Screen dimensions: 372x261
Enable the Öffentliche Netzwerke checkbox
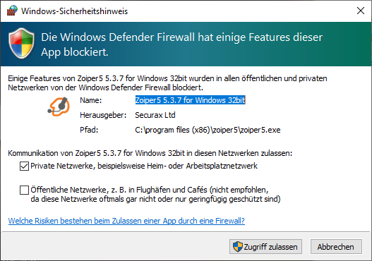click(24, 190)
